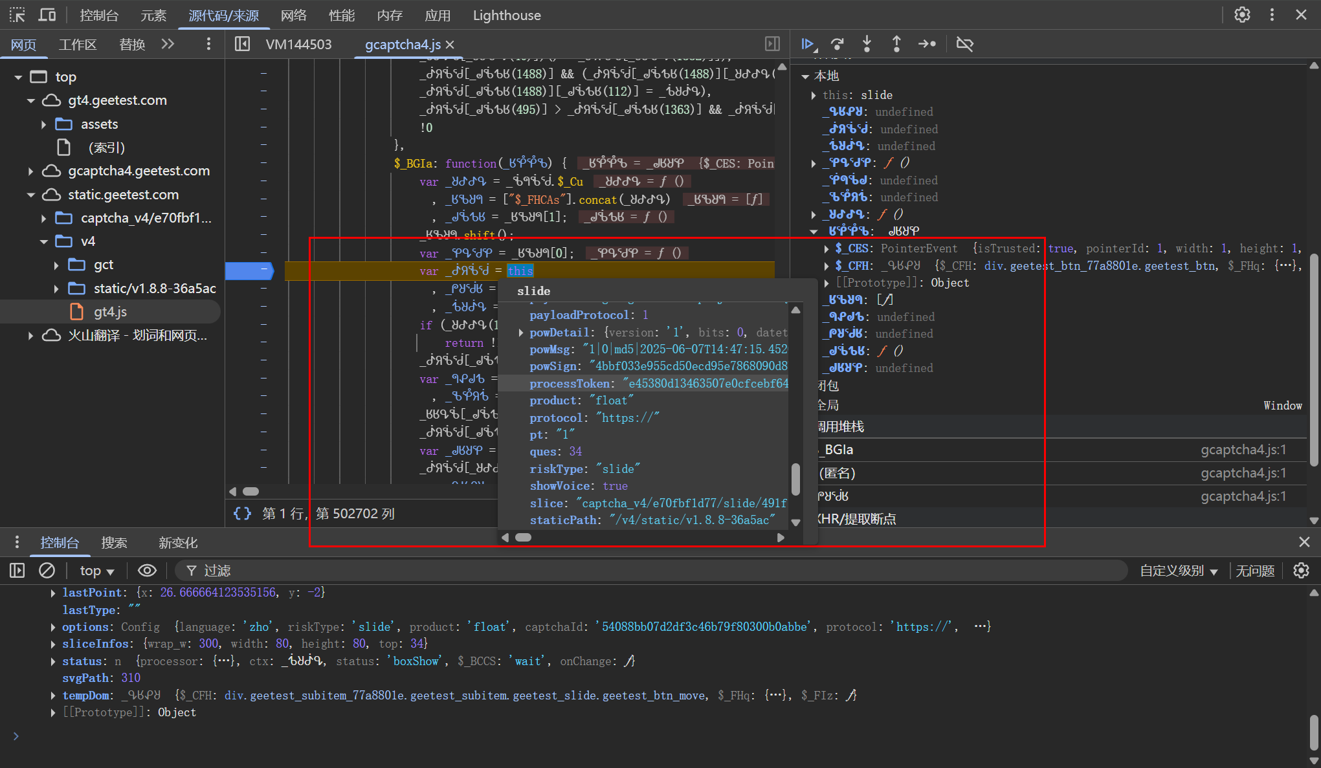Screen dimensions: 1321x768
Task: Collapse the v4 folder
Action: point(43,242)
